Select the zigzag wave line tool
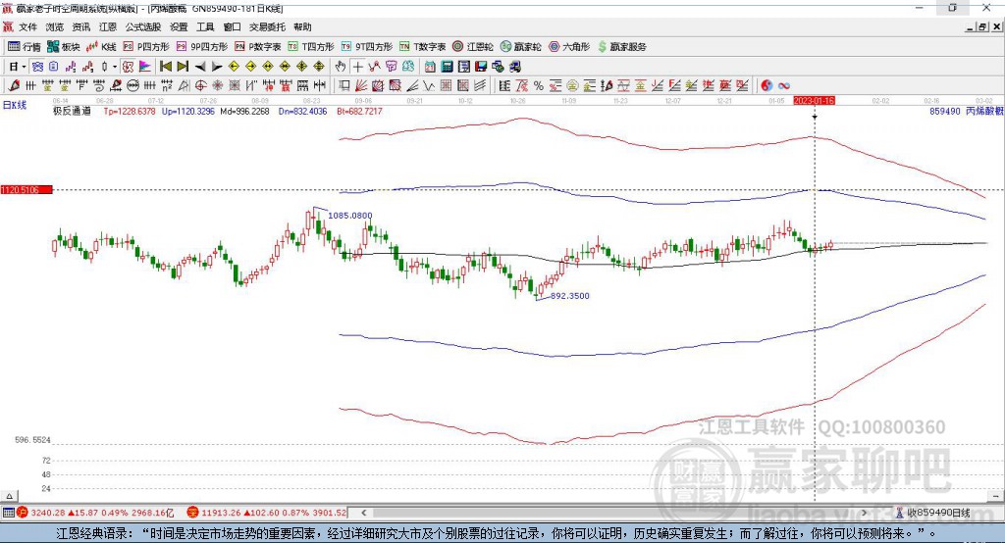Screen dimensions: 1005x543 pos(428,86)
